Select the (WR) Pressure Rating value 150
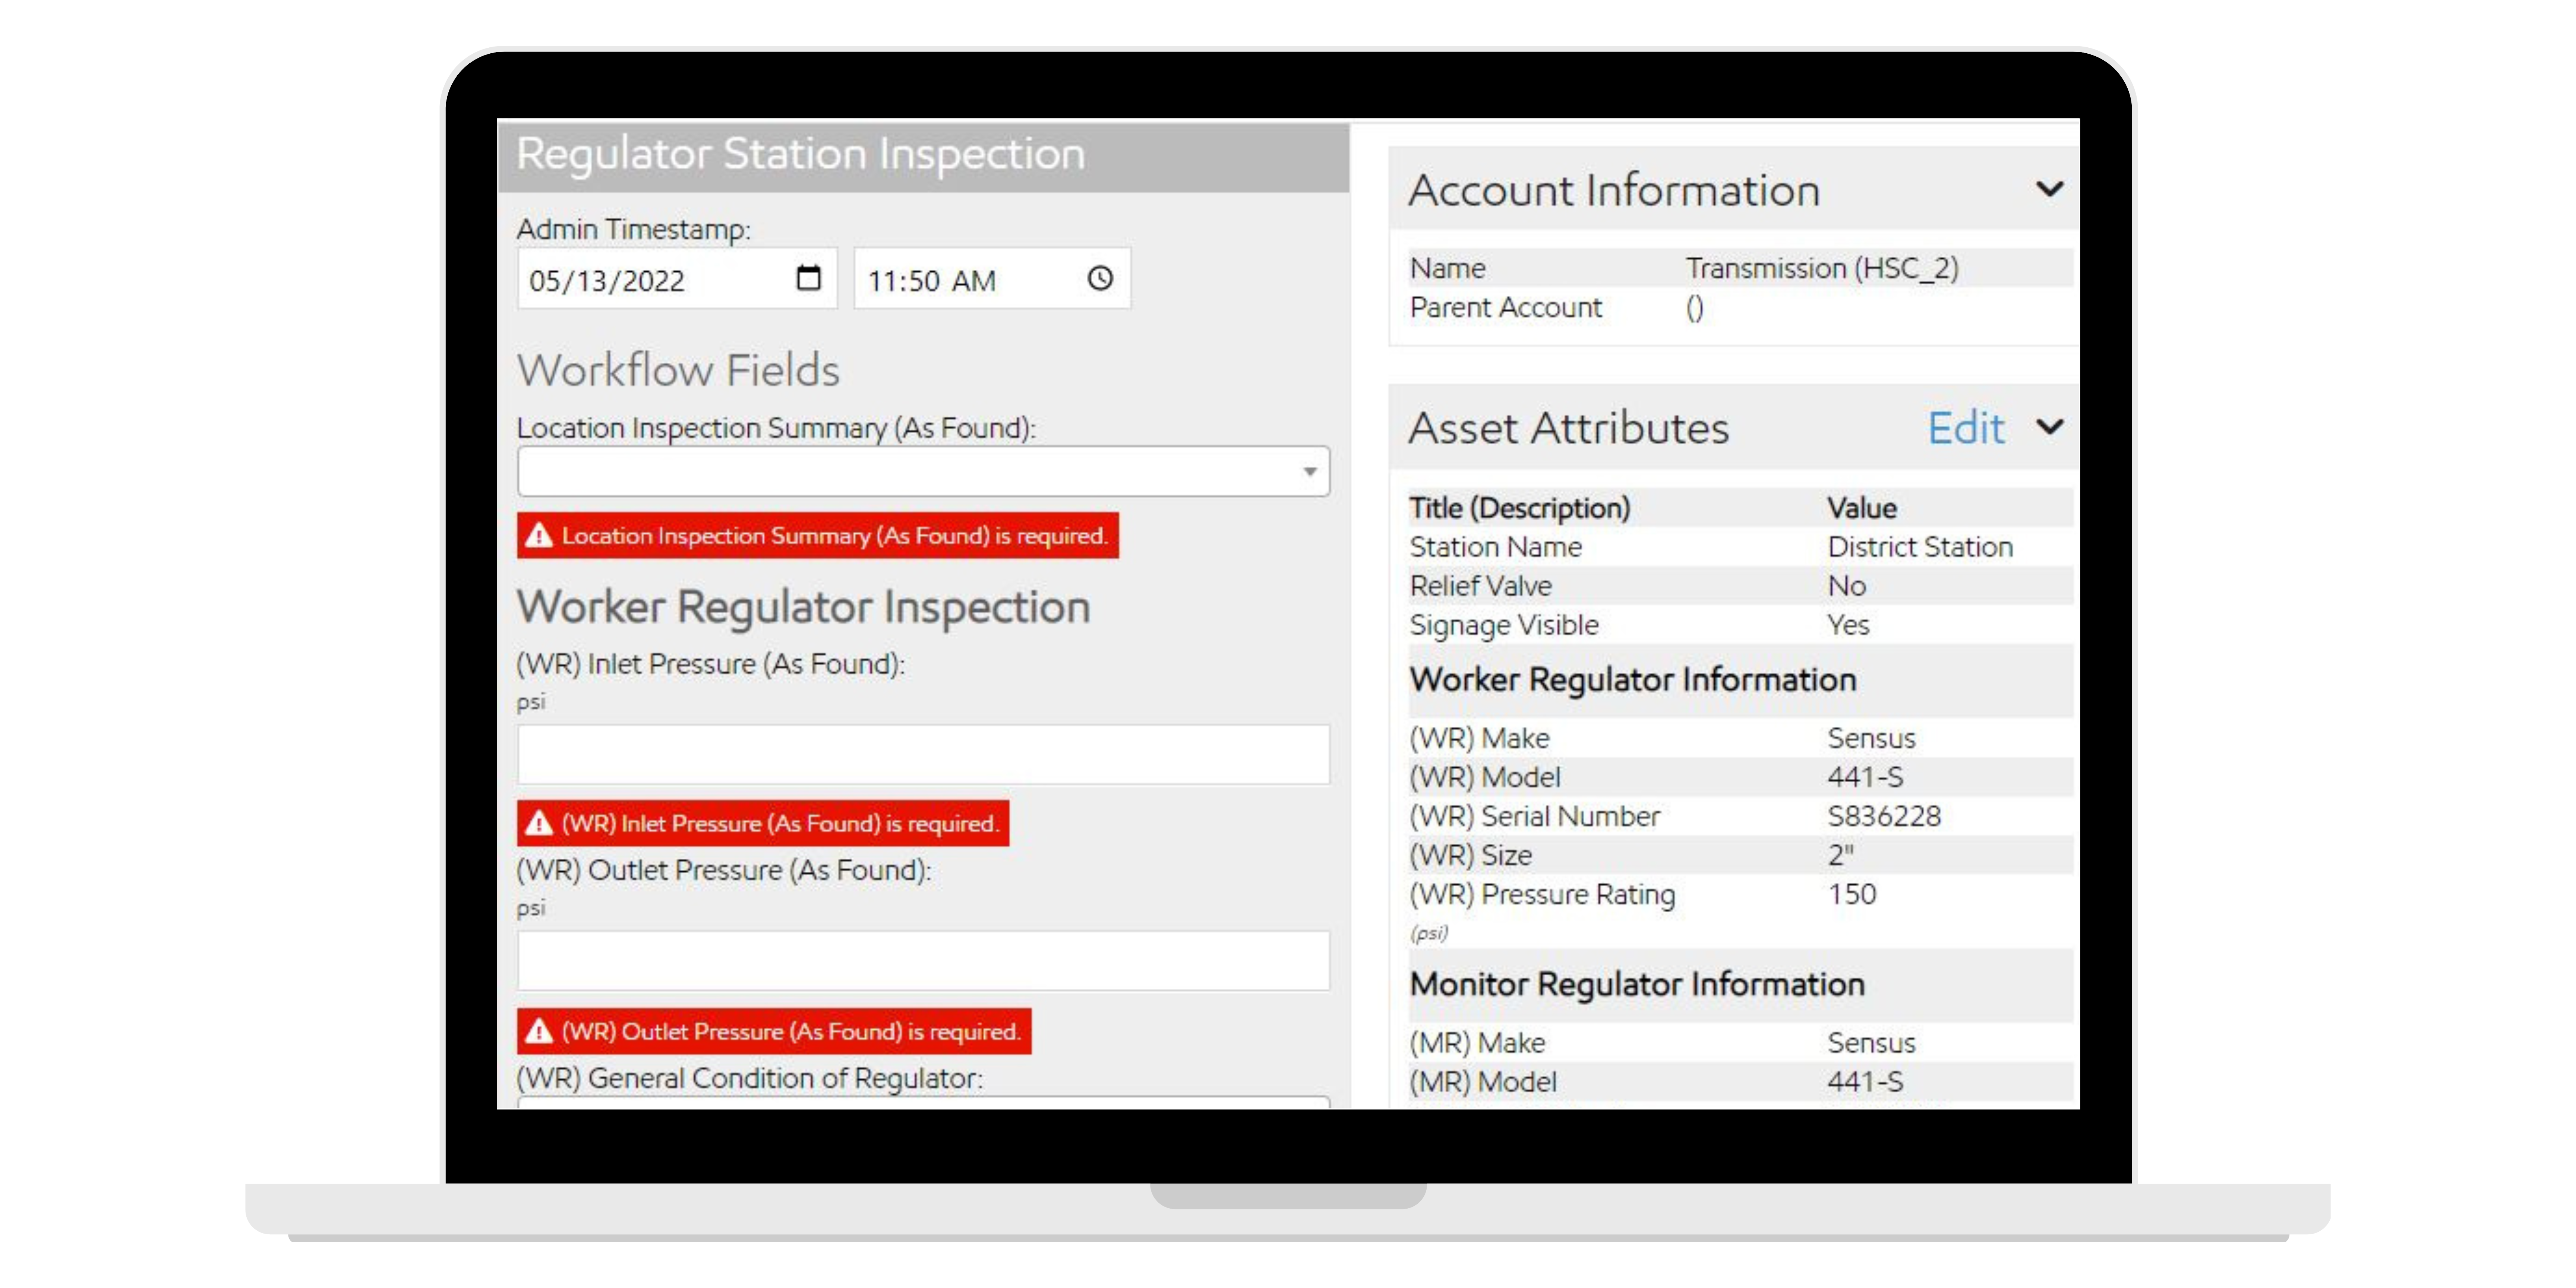Image resolution: width=2576 pixels, height=1288 pixels. point(1852,894)
